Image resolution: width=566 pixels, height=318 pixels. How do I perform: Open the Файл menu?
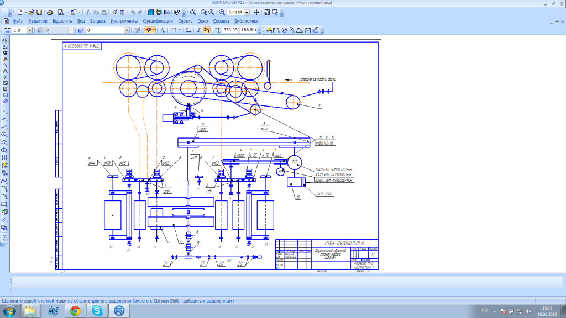18,22
